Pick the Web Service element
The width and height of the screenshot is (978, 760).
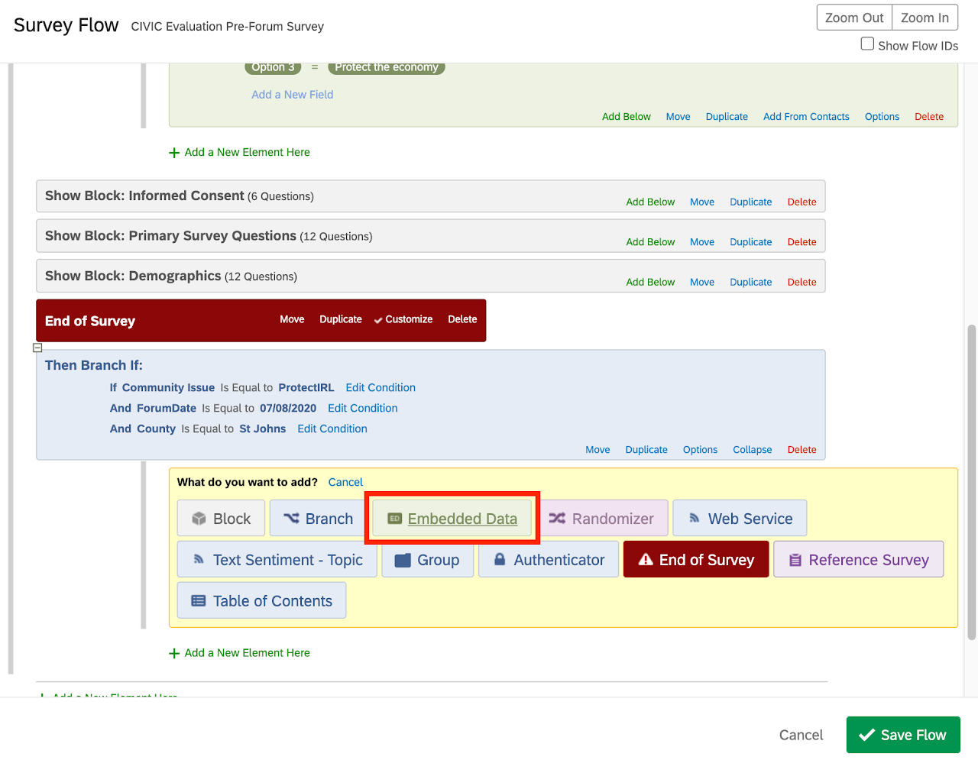[740, 519]
